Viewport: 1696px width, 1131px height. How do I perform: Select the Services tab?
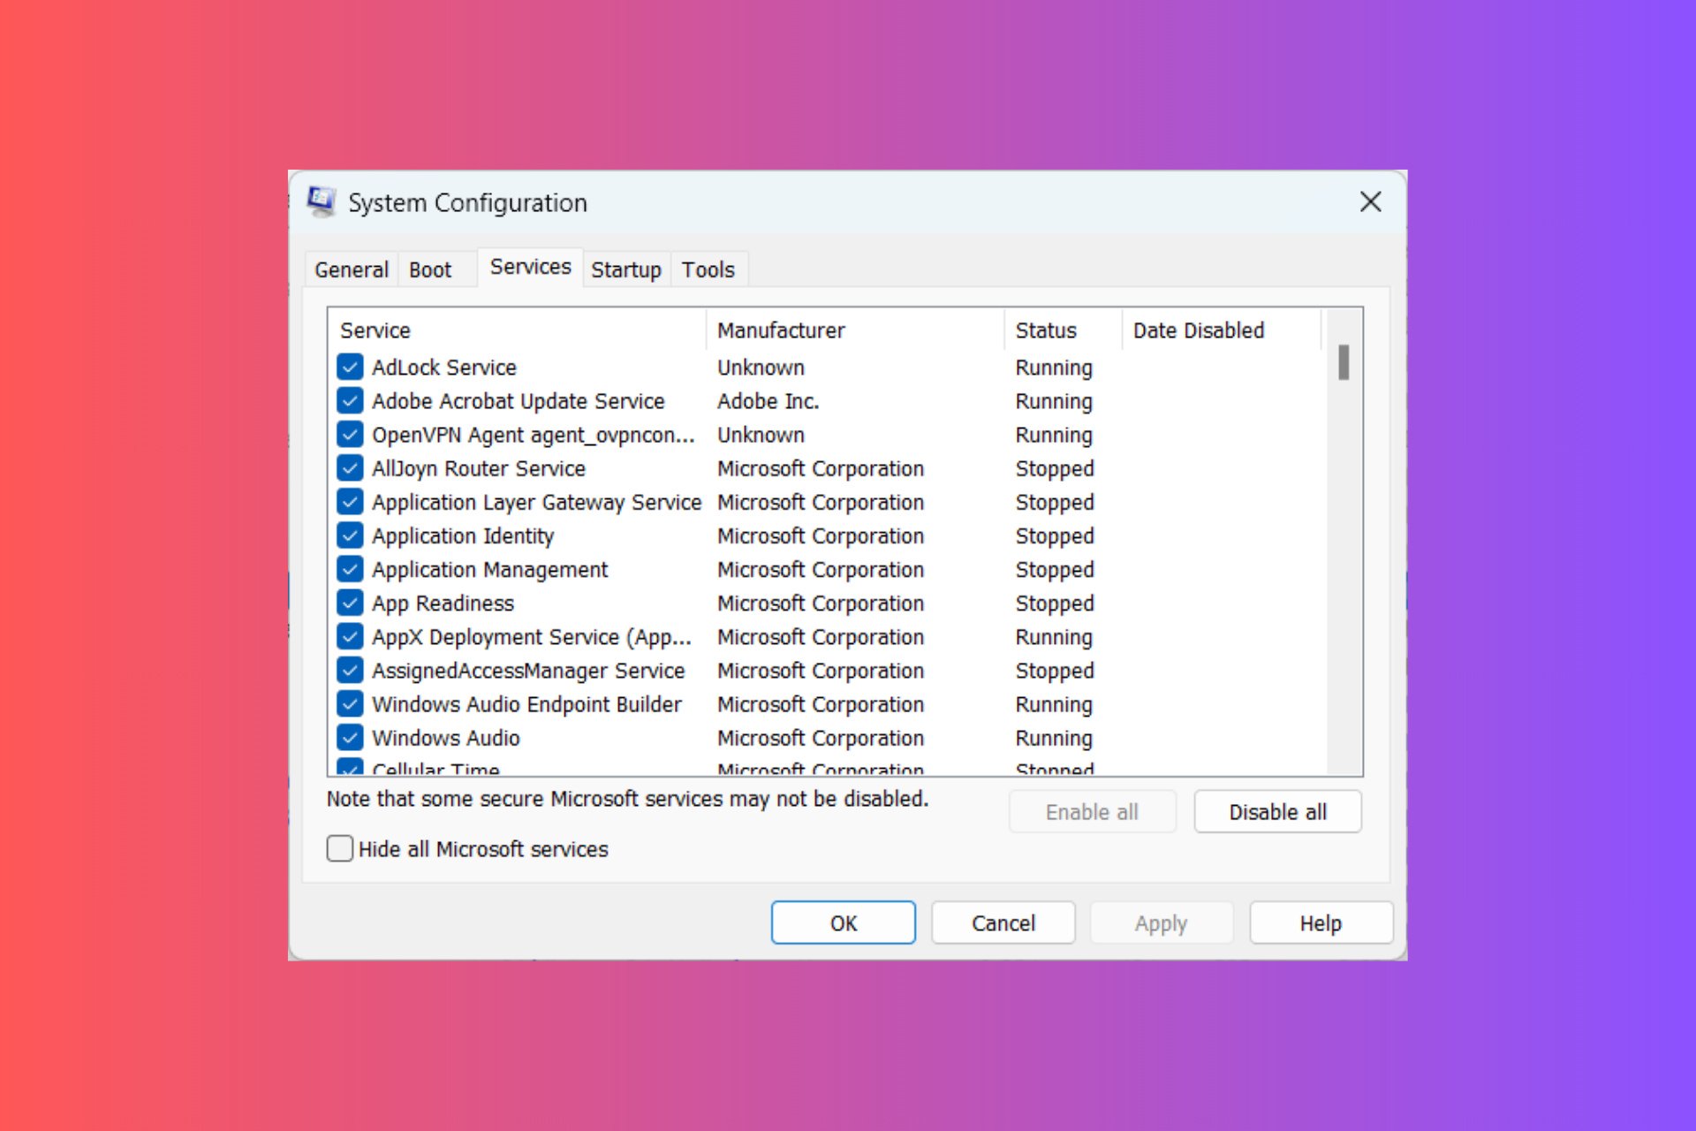[530, 267]
